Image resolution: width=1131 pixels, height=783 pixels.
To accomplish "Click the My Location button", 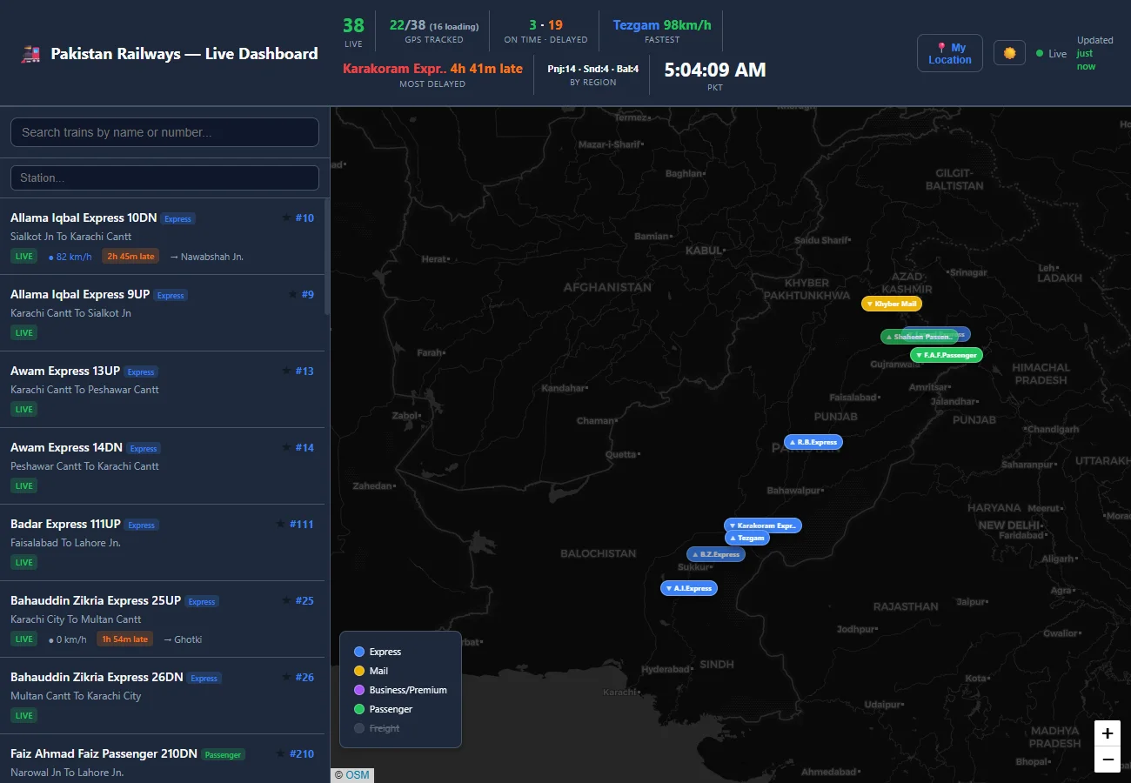I will [950, 53].
